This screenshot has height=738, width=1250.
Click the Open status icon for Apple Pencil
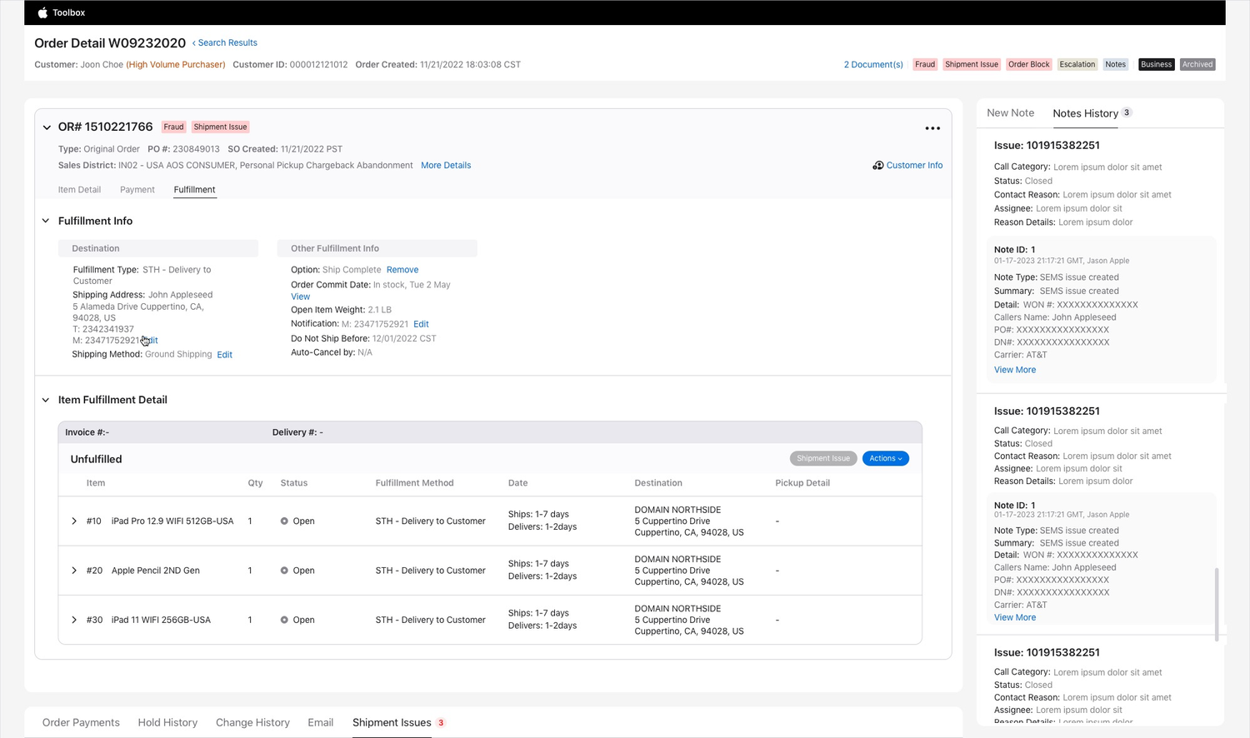[284, 571]
